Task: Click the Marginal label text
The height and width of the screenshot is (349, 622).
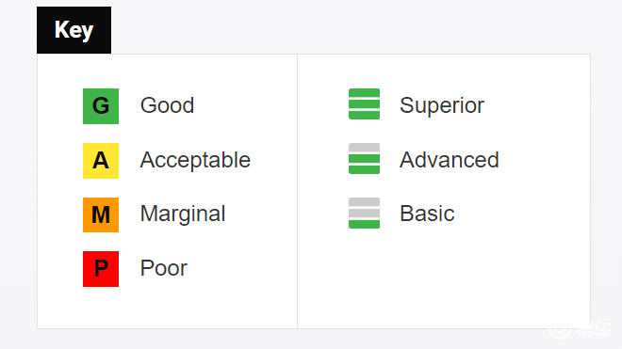Action: click(183, 214)
